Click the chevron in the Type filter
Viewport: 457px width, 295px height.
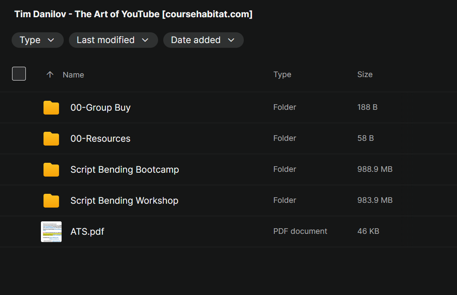[51, 40]
